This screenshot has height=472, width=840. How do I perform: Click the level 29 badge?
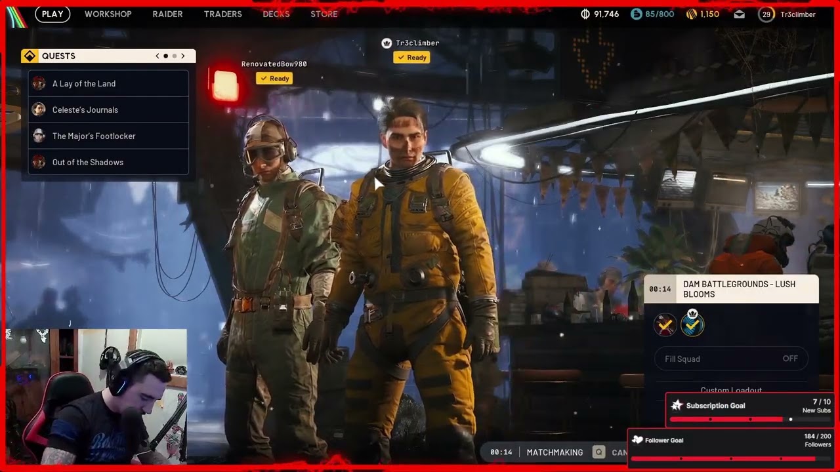click(766, 14)
